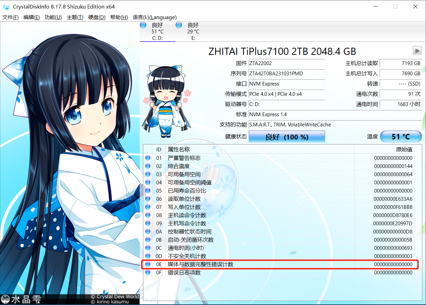Open the 帮助(H) menu
The width and height of the screenshot is (426, 305).
(x=119, y=17)
